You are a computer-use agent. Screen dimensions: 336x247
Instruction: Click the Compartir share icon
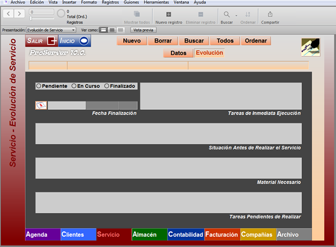pyautogui.click(x=270, y=15)
